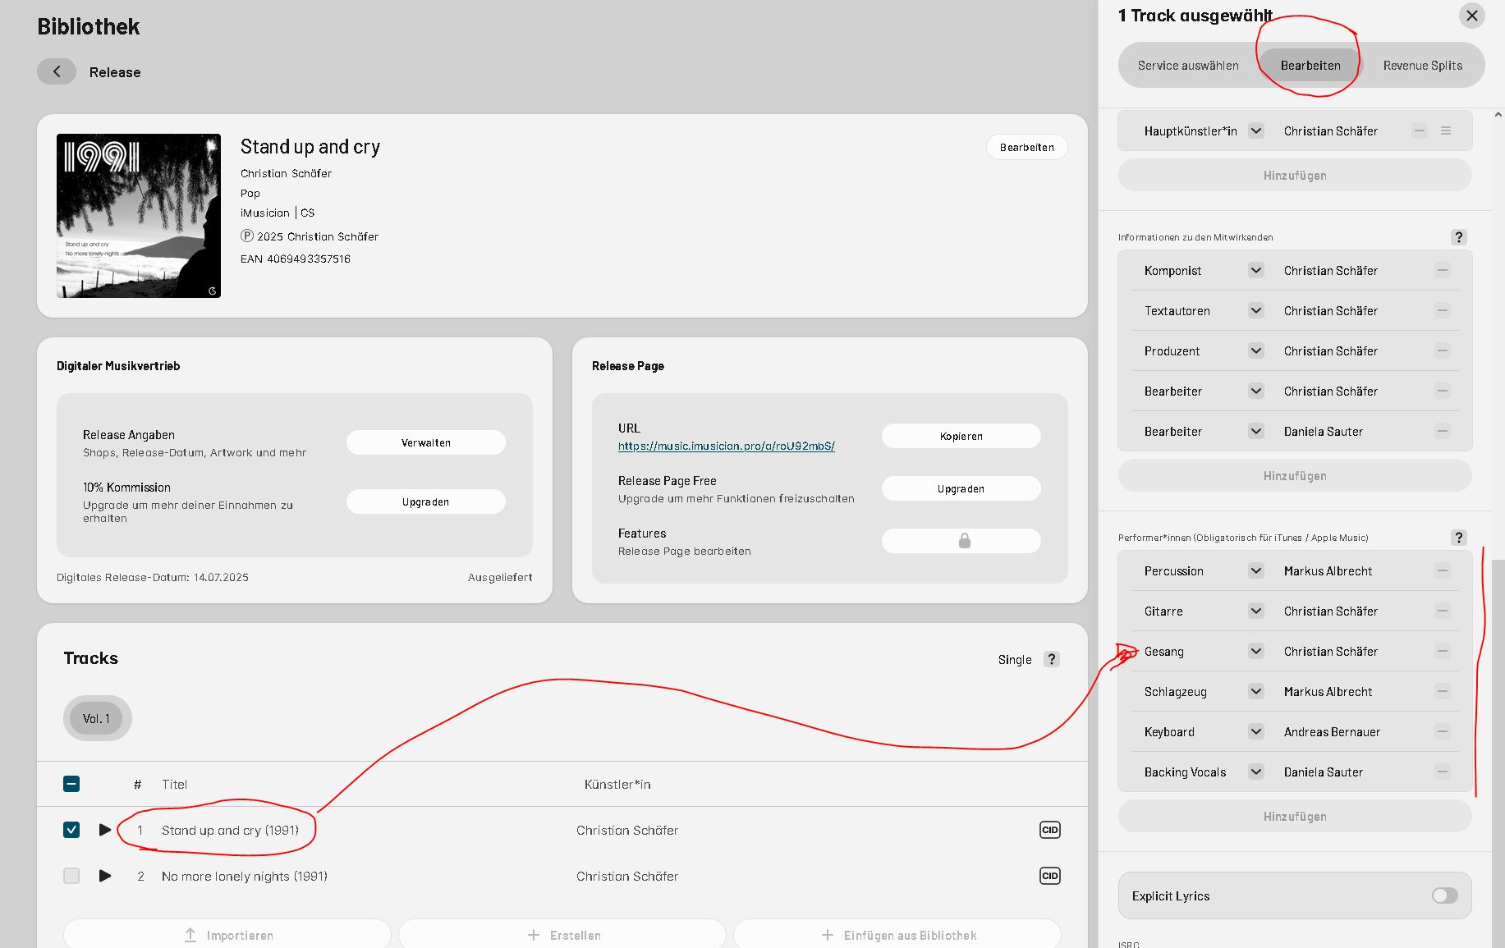The width and height of the screenshot is (1505, 948).
Task: Open CID icon for Stand up and cry
Action: [1049, 830]
